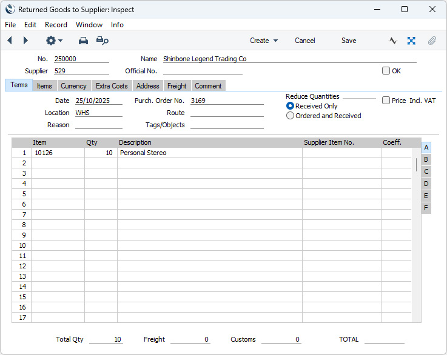The height and width of the screenshot is (355, 447).
Task: Print the record with printer icon
Action: 83,41
